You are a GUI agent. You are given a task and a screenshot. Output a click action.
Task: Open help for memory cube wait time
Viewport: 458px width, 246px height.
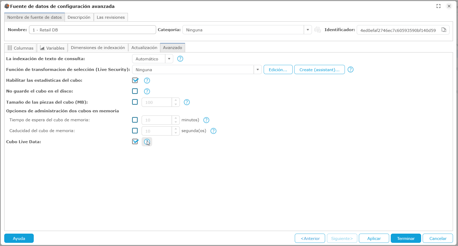point(206,120)
